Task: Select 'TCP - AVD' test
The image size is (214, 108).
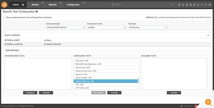Action: click(x=106, y=85)
